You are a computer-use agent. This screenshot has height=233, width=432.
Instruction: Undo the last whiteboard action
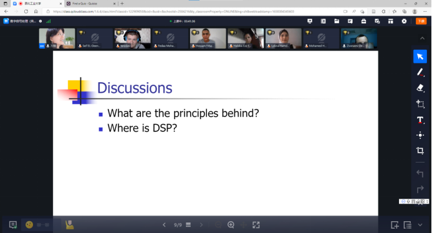point(420,174)
